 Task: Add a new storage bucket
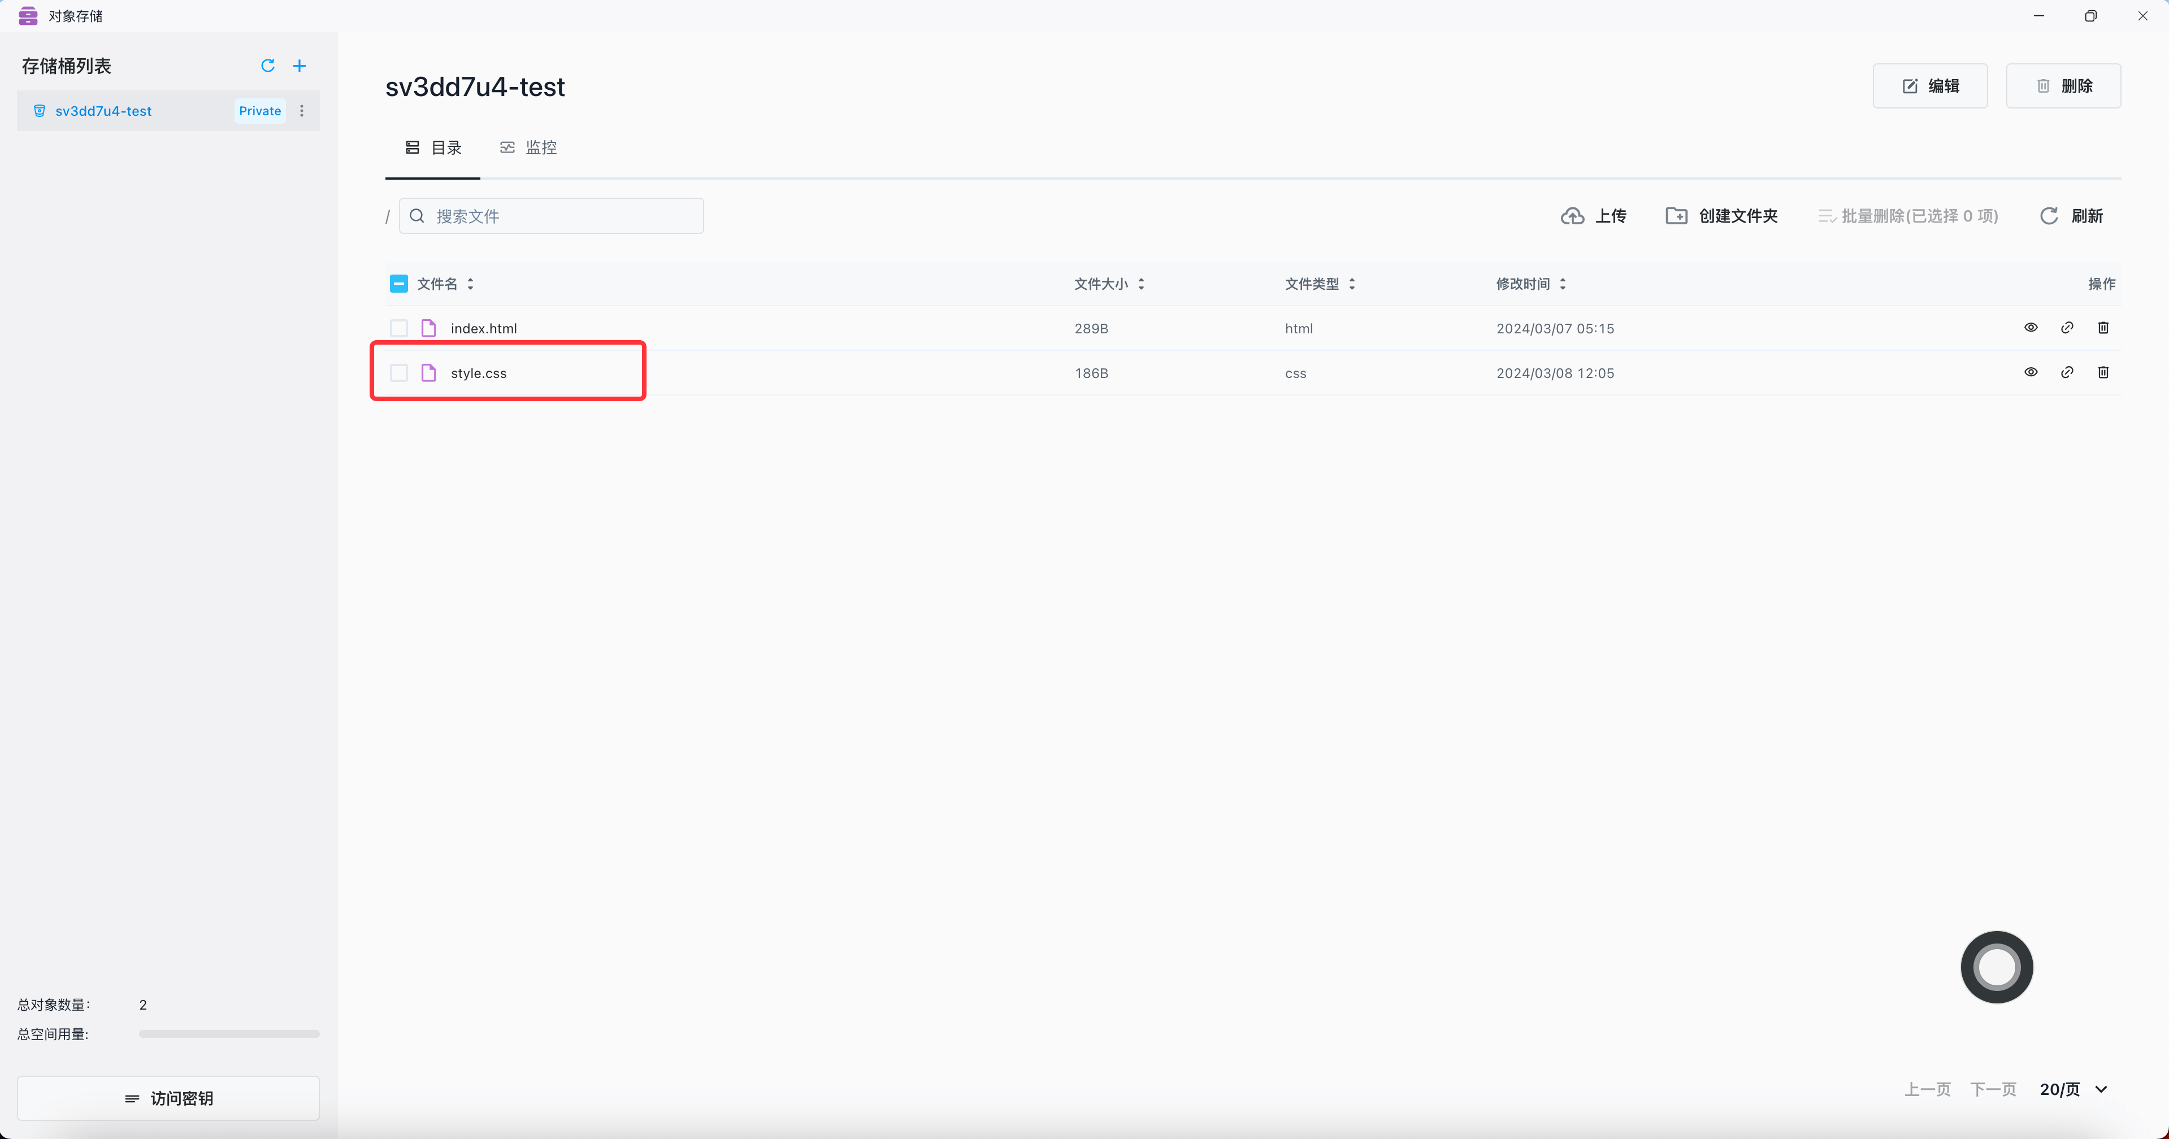point(300,66)
